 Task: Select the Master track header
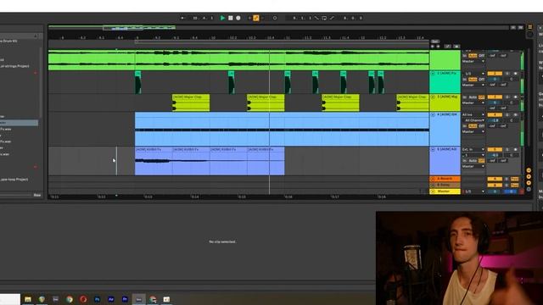tap(445, 191)
